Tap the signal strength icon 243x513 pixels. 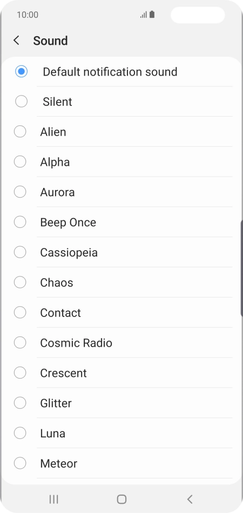144,15
